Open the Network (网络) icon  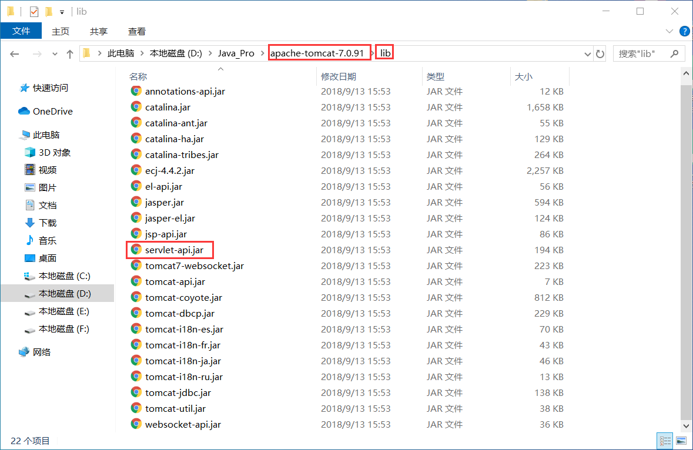point(24,352)
